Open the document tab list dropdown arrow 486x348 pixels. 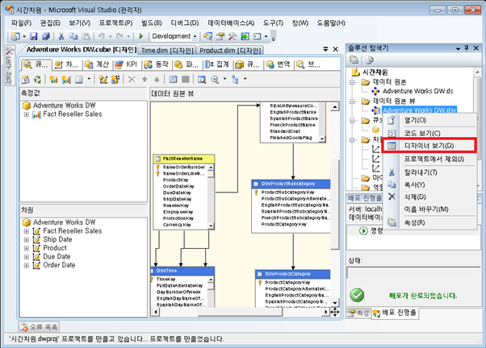[325, 49]
